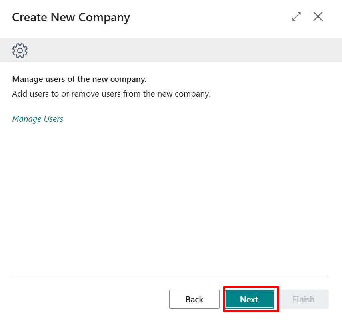The width and height of the screenshot is (342, 322).
Task: Click the Create New Company title
Action: 71,18
